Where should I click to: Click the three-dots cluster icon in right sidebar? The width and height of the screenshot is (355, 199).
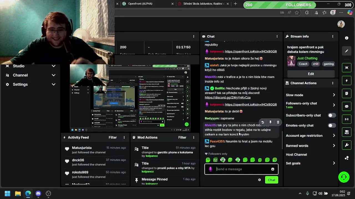coord(347,158)
